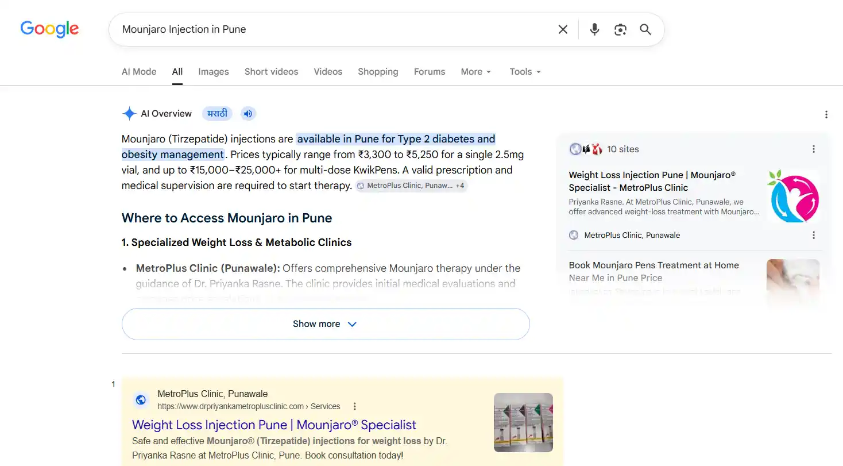The width and height of the screenshot is (843, 466).
Task: Click MetroPlus Clinic logo thumbnail in sidebar
Action: (793, 195)
